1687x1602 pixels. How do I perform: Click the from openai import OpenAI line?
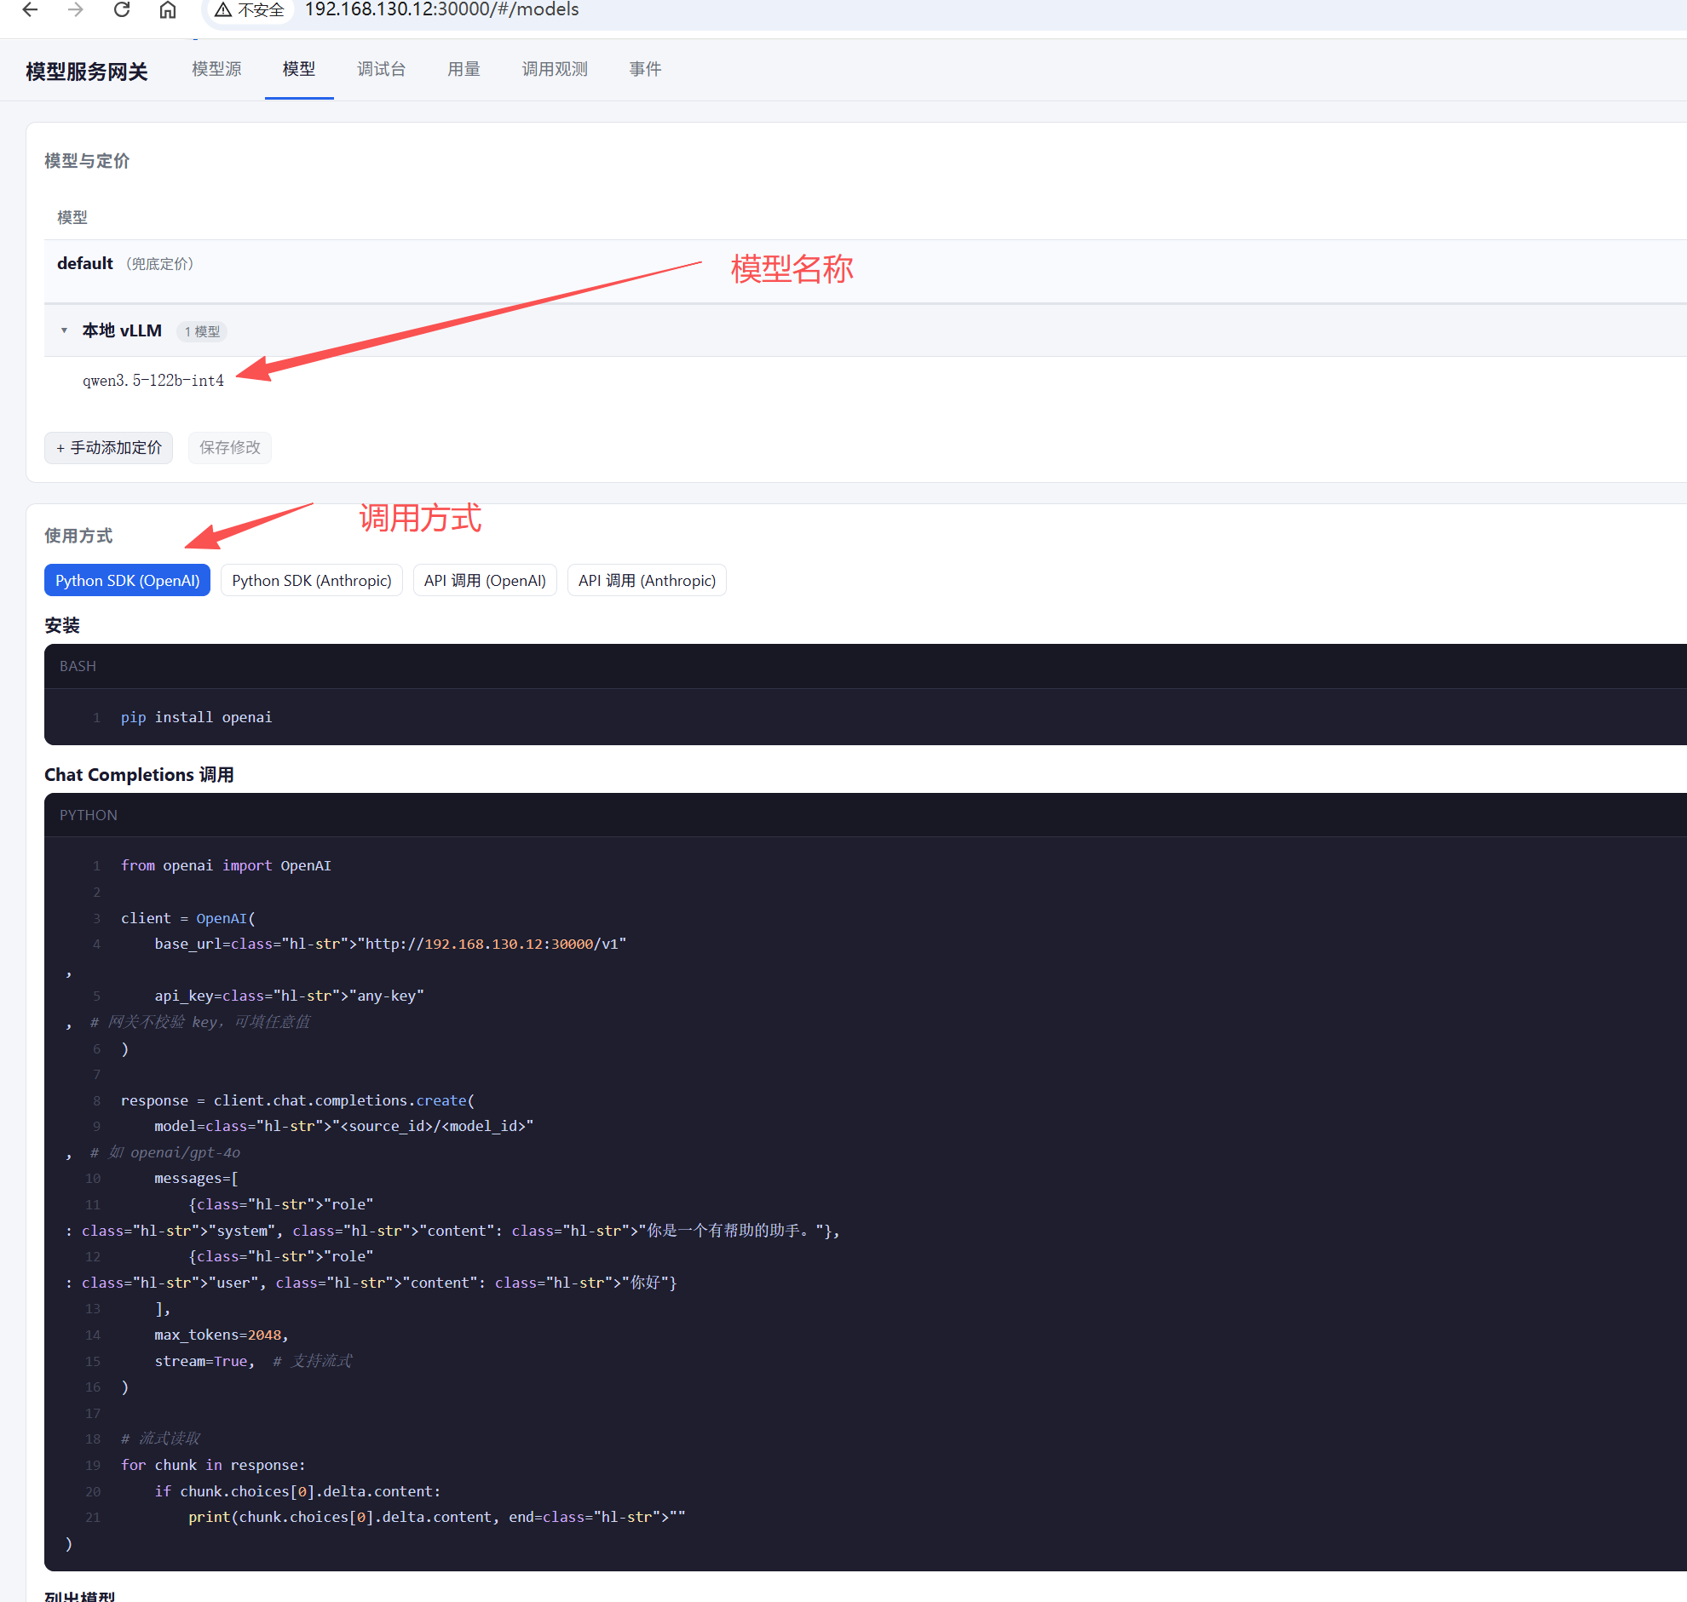tap(226, 866)
